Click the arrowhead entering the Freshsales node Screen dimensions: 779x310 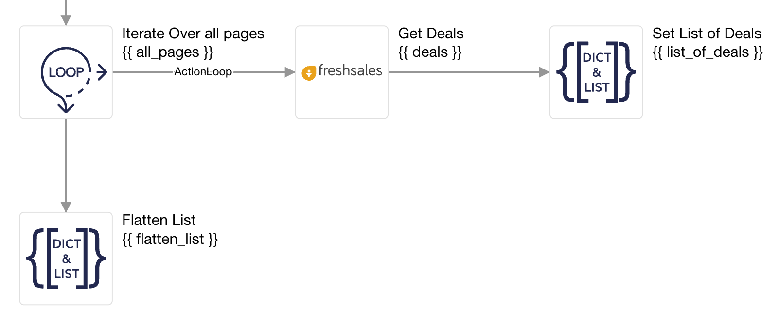290,72
